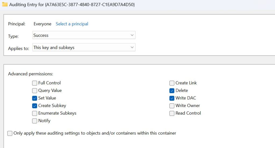The image size is (275, 148).
Task: Check the Create Link permission
Action: tap(172, 83)
